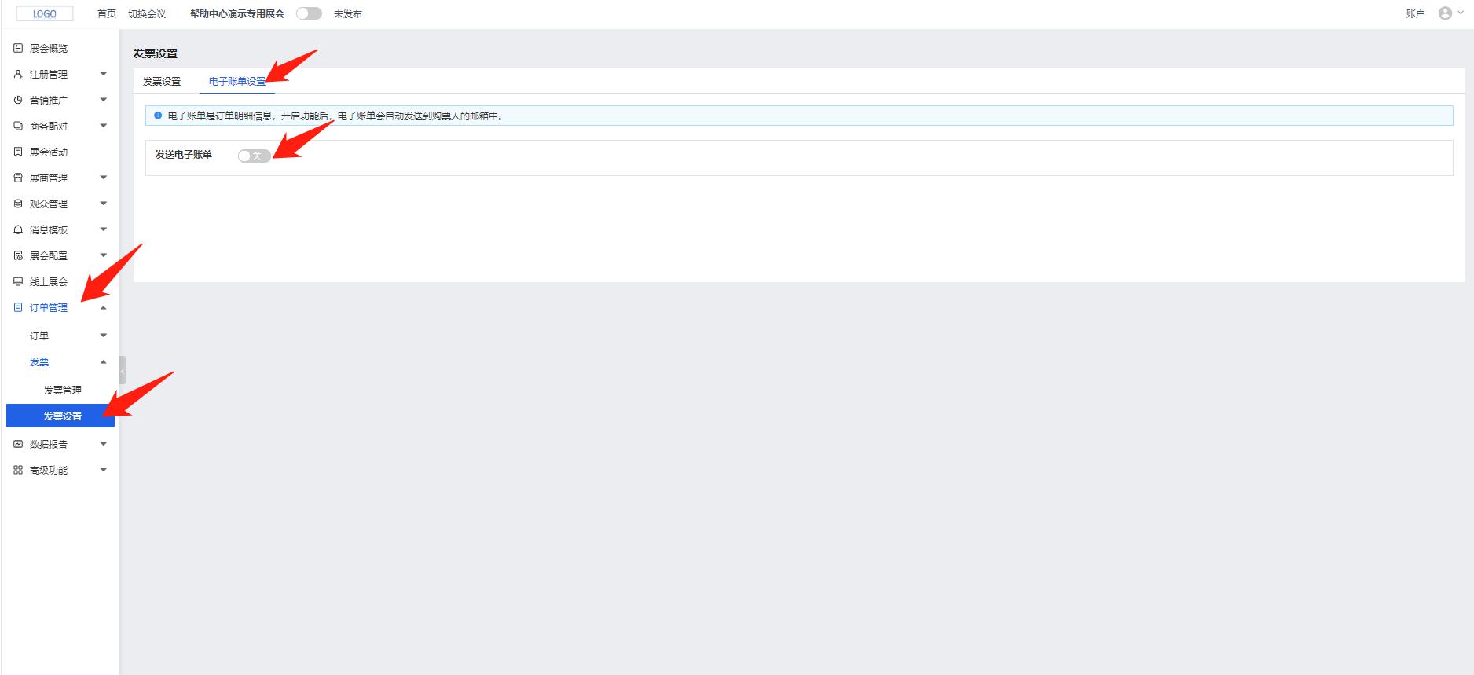Open 发票管理 in the sidebar

pyautogui.click(x=63, y=391)
